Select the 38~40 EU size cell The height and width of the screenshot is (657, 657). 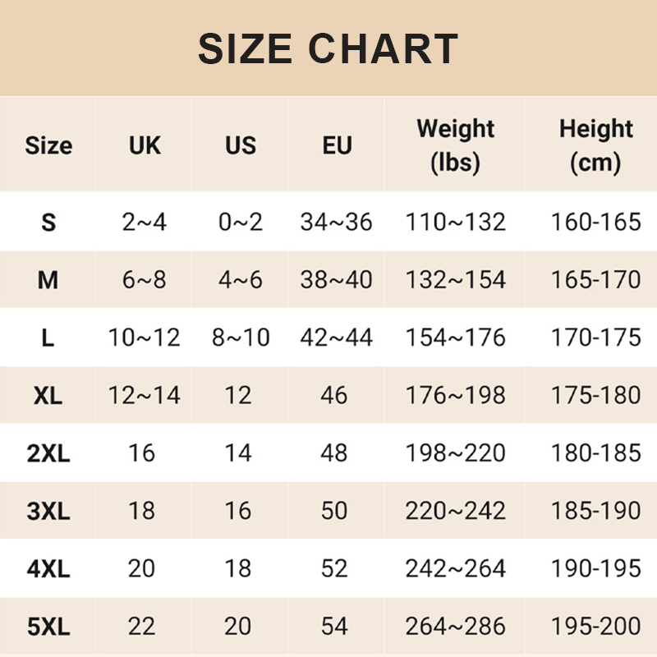[x=336, y=280]
